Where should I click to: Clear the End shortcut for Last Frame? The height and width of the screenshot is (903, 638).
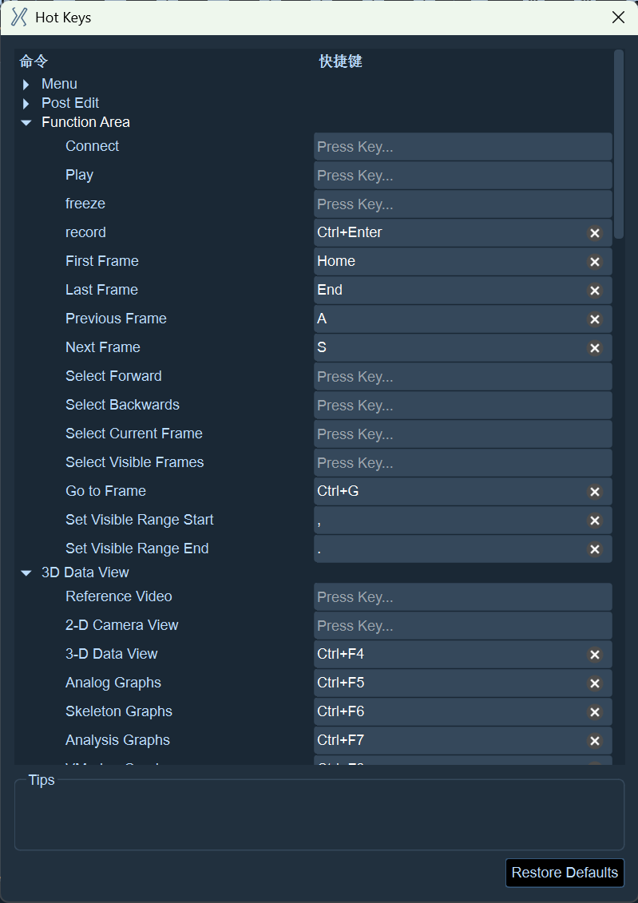[595, 291]
